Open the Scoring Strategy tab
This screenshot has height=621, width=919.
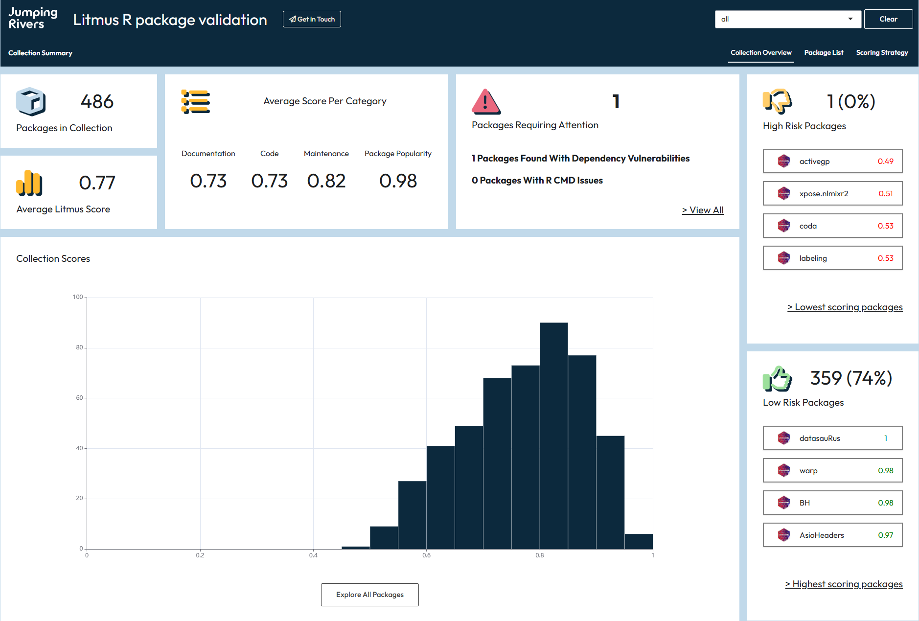(x=882, y=52)
